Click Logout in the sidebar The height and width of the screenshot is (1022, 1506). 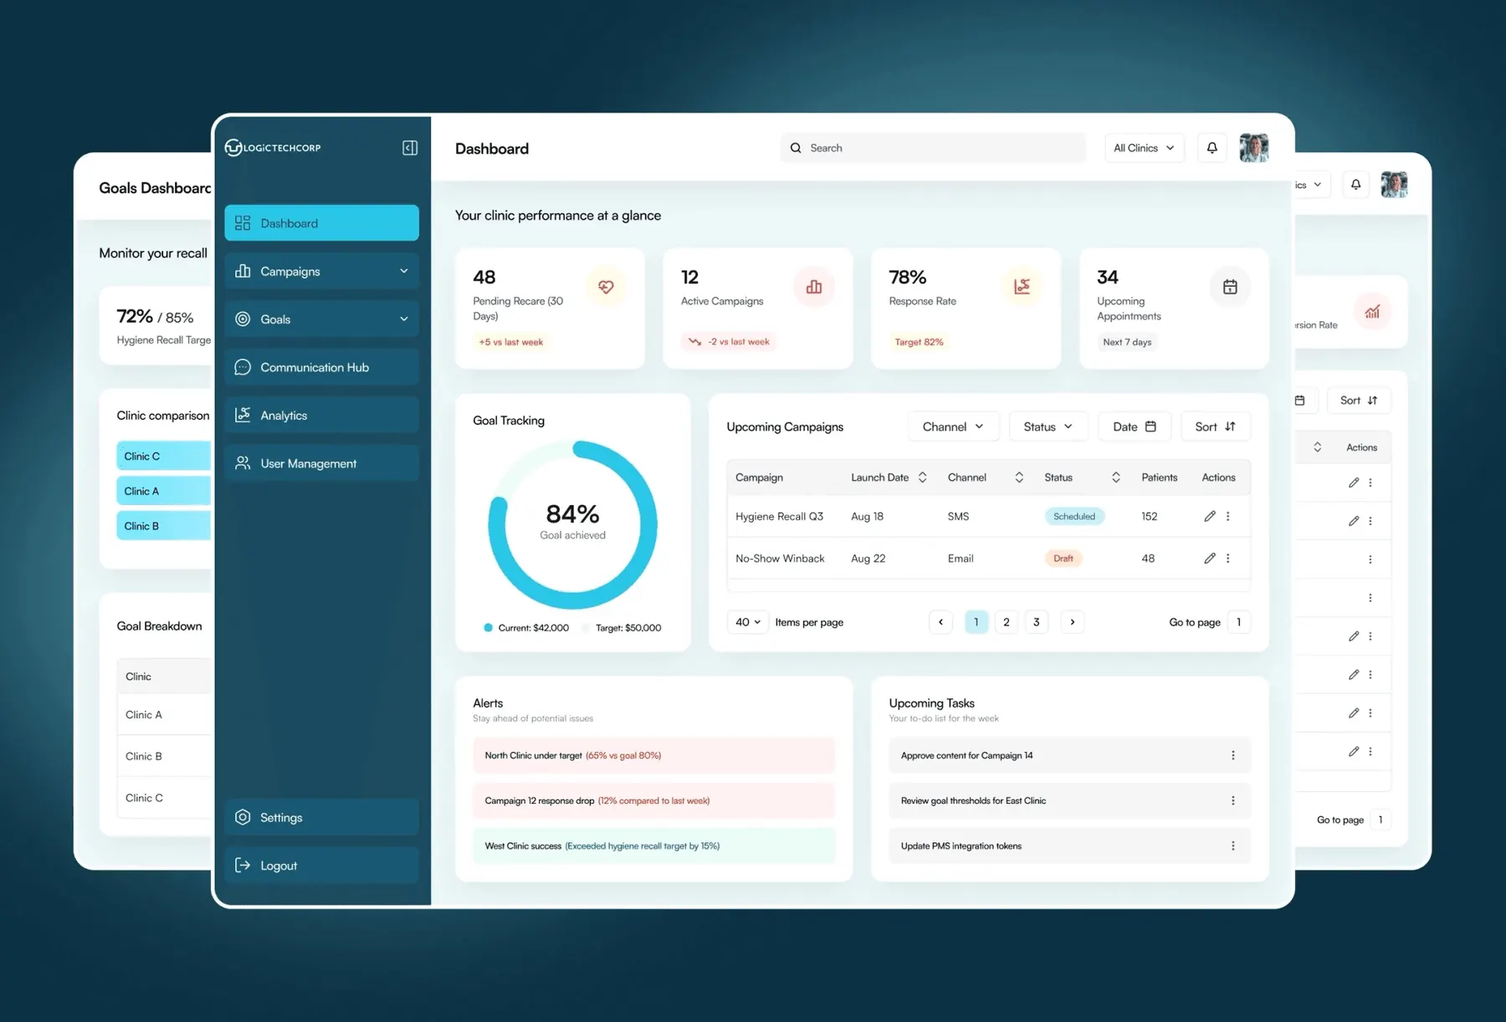321,866
